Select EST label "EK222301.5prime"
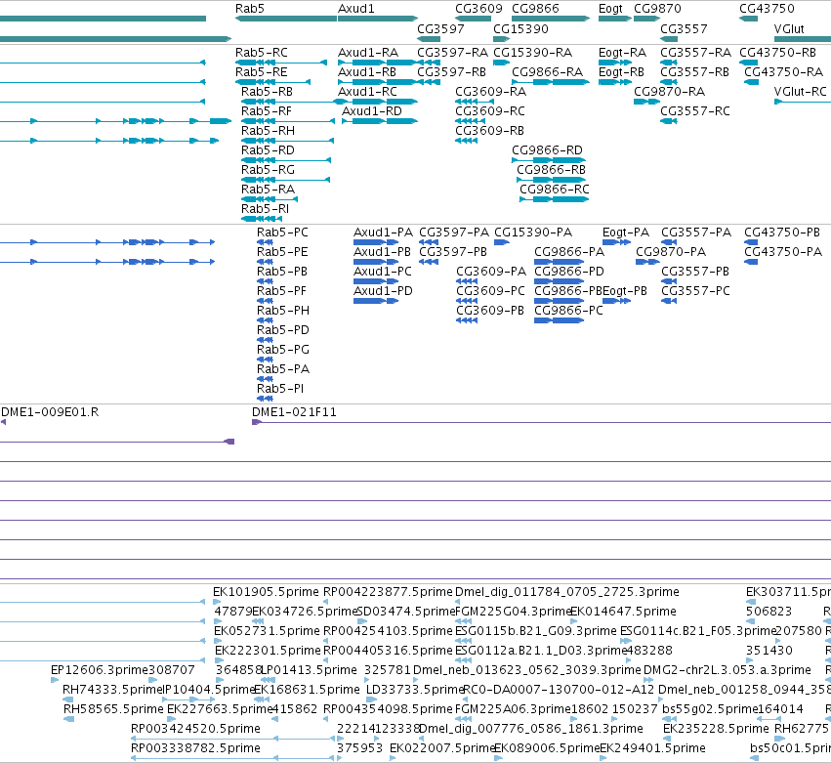Image resolution: width=831 pixels, height=763 pixels. [269, 651]
